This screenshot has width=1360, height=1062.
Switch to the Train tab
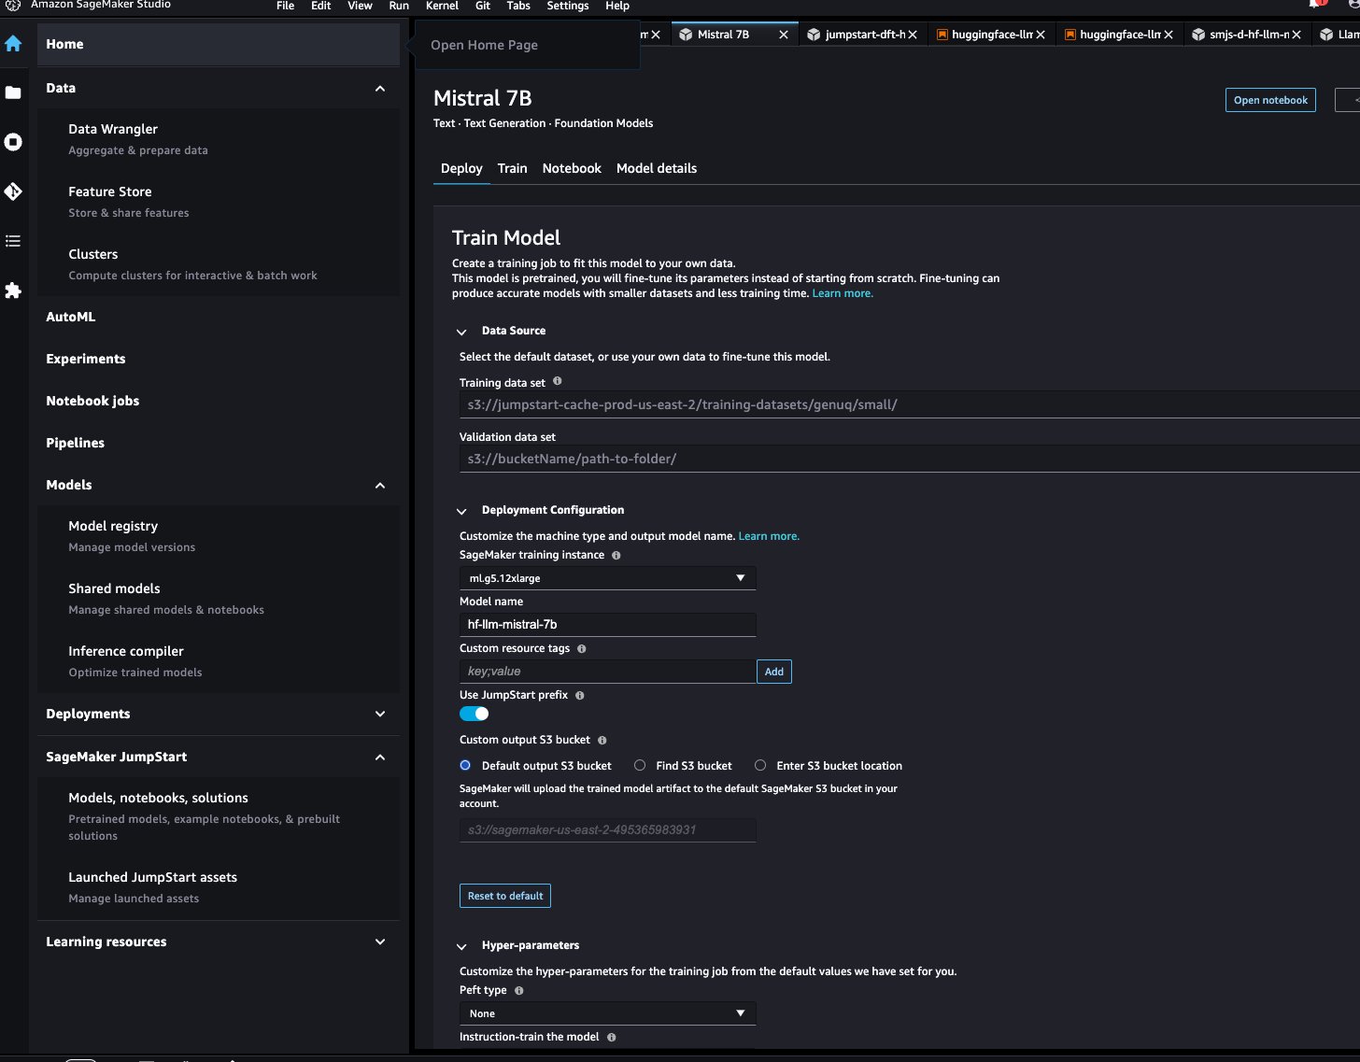[x=512, y=168]
